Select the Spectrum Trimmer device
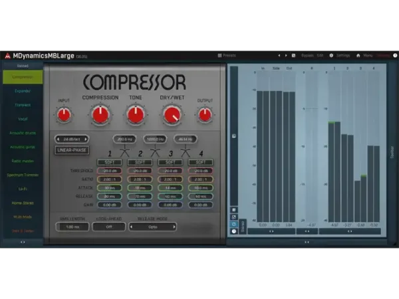The width and height of the screenshot is (399, 299). (23, 175)
